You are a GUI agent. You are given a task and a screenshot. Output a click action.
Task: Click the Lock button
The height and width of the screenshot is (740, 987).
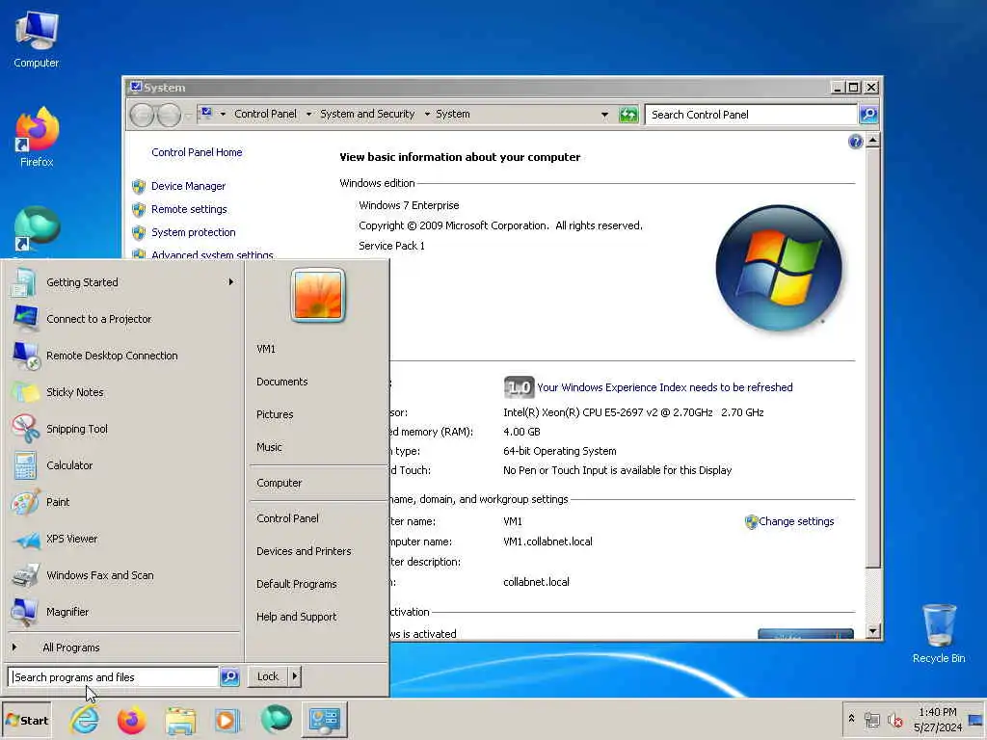click(x=268, y=676)
